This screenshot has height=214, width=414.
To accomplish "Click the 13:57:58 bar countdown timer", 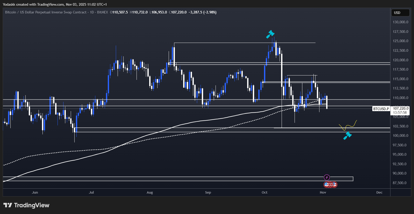I will pyautogui.click(x=400, y=112).
